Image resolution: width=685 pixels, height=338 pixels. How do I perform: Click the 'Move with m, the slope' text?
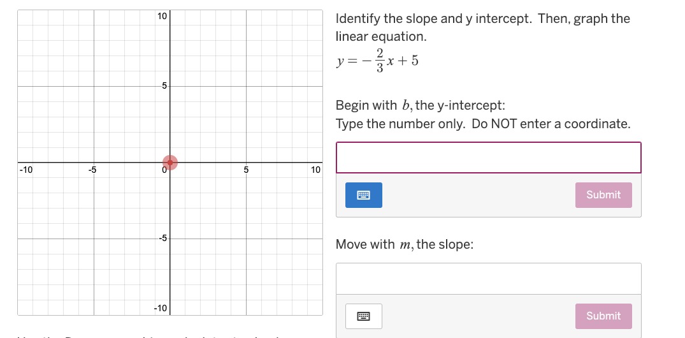(x=405, y=244)
